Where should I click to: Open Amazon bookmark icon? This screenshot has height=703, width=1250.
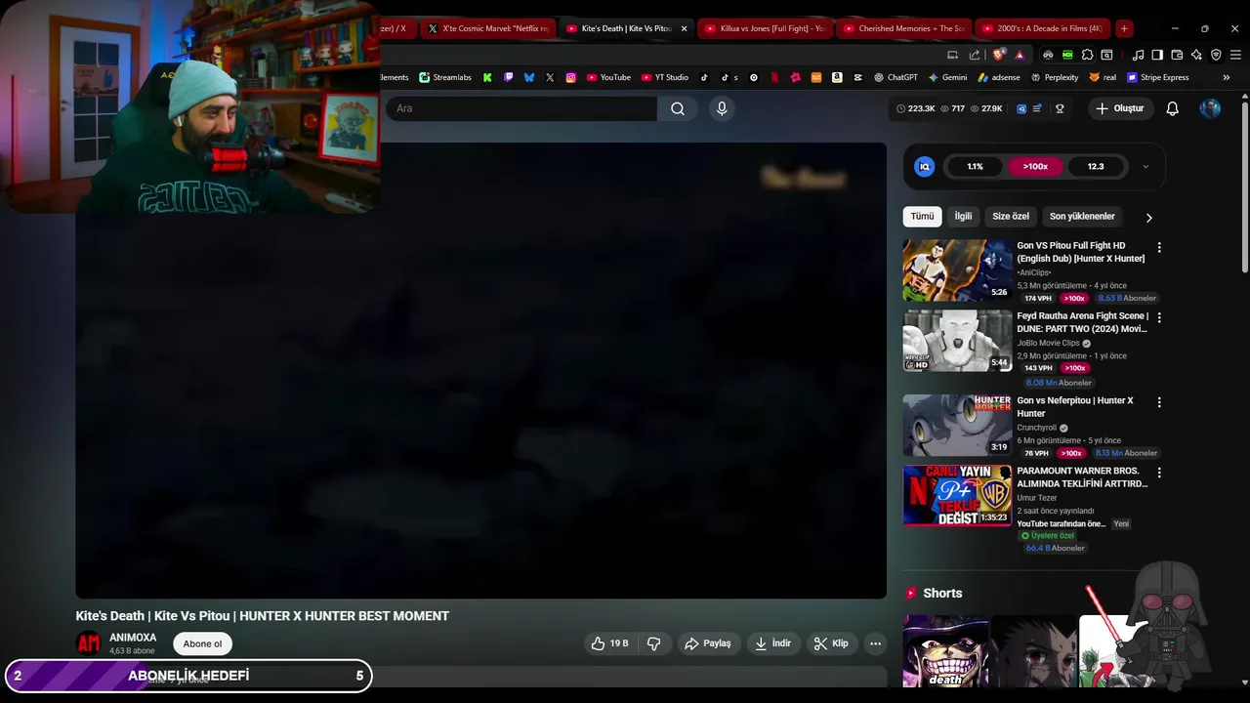pyautogui.click(x=837, y=77)
